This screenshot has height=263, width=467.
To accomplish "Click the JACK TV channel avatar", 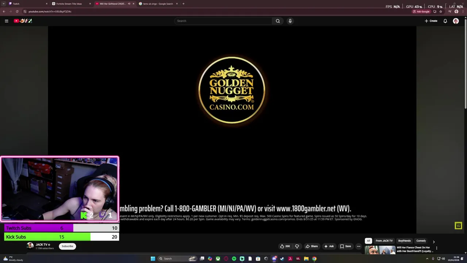I will (x=30, y=246).
